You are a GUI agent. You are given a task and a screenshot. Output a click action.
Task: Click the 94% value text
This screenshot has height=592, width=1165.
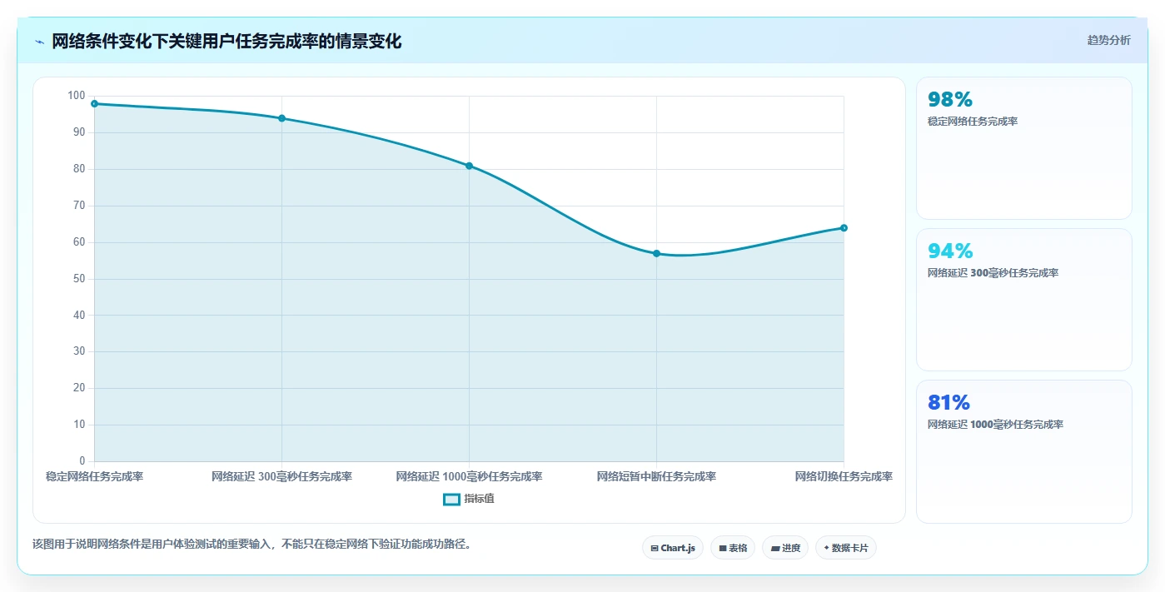950,251
